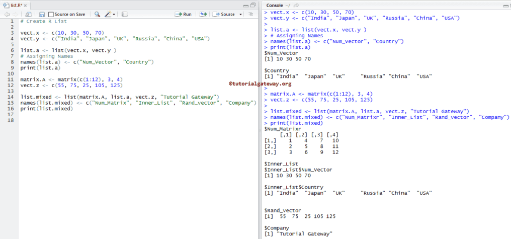Image resolution: width=511 pixels, height=239 pixels.
Task: Click matrix row '[1,]' in Console output
Action: coord(301,140)
